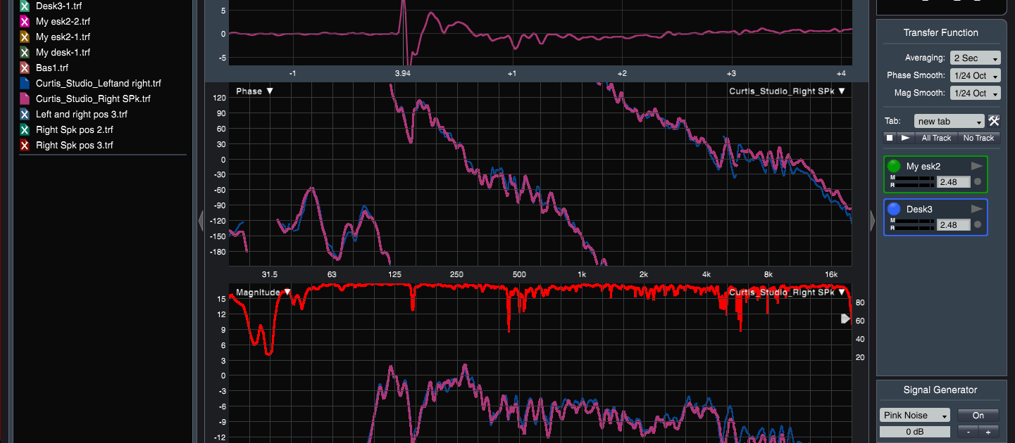Click the pink Curtis_Studio_Right SPk.trf file icon
1015x443 pixels.
pos(25,98)
